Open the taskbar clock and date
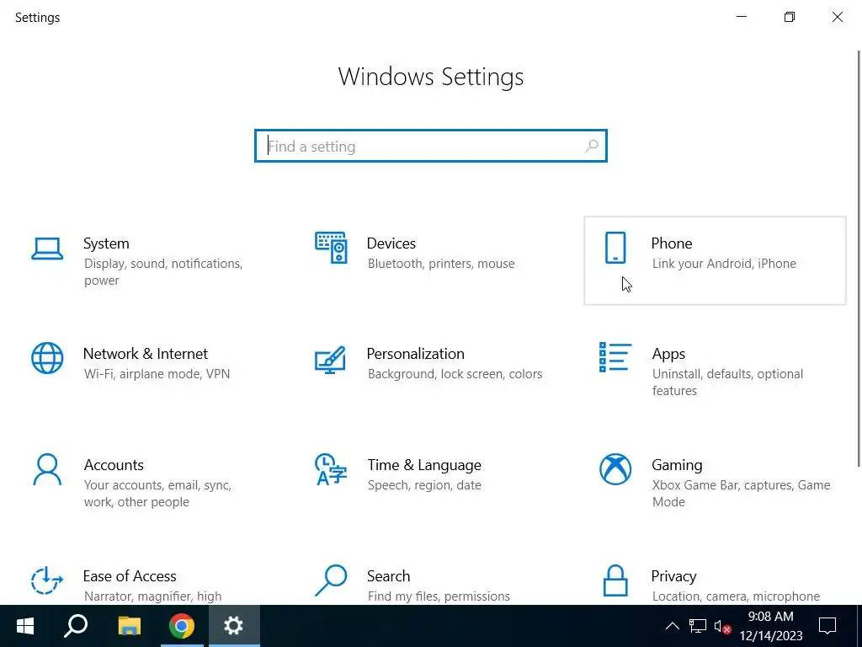Viewport: 862px width, 647px height. point(771,626)
